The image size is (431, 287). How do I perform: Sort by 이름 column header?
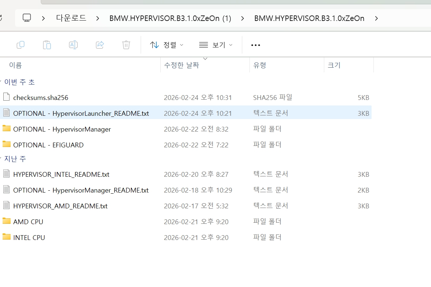16,65
